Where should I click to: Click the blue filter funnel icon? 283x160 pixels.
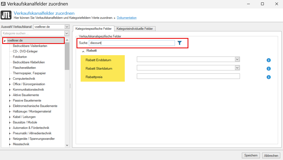coord(180,43)
